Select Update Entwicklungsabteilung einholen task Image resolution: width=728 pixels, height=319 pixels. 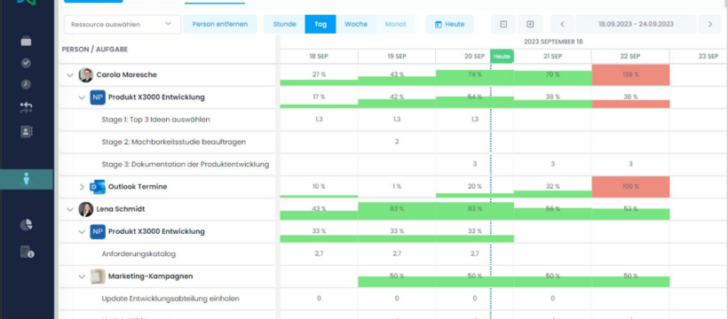(170, 299)
